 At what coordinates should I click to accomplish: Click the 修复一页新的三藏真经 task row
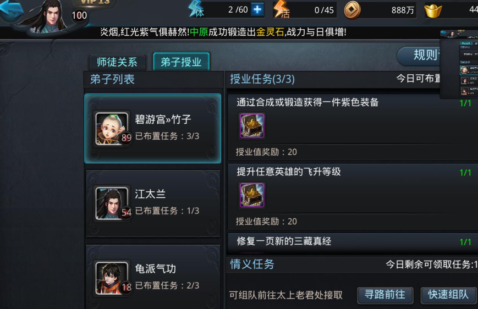(x=353, y=243)
